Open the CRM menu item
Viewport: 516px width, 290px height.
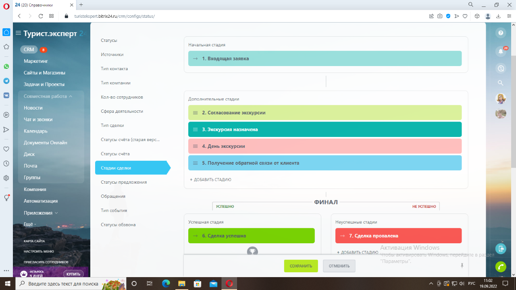tap(29, 50)
